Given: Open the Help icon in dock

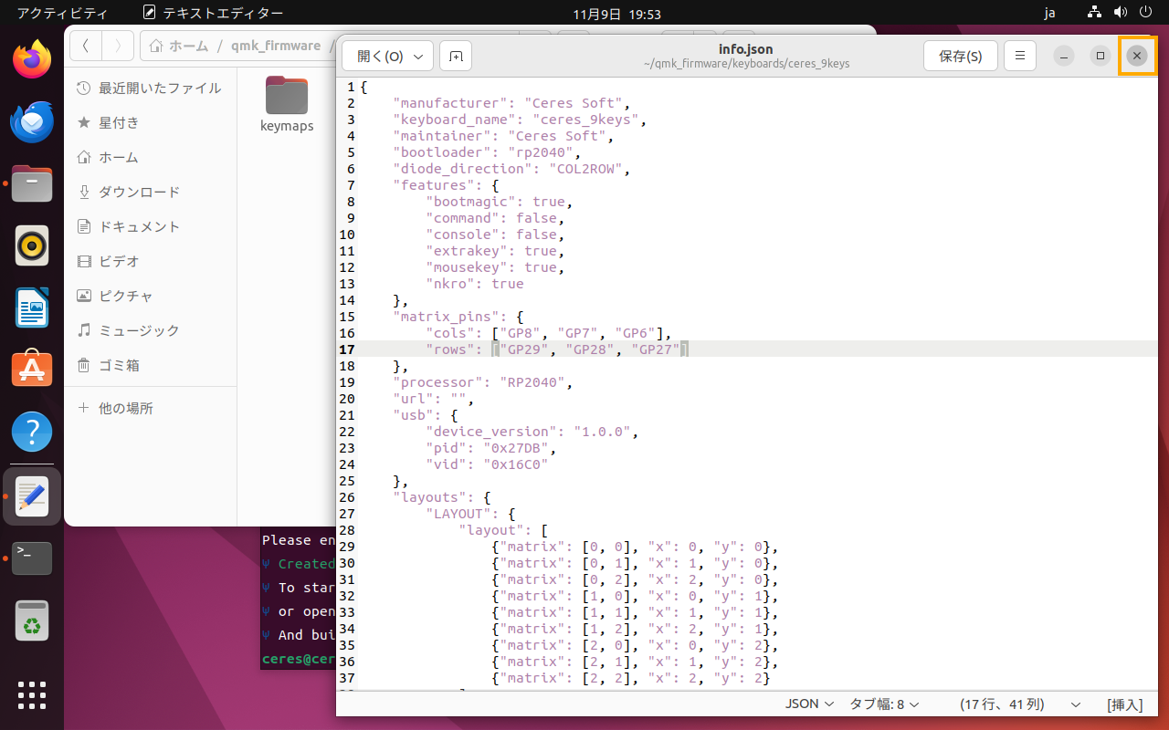Looking at the screenshot, I should coord(32,432).
